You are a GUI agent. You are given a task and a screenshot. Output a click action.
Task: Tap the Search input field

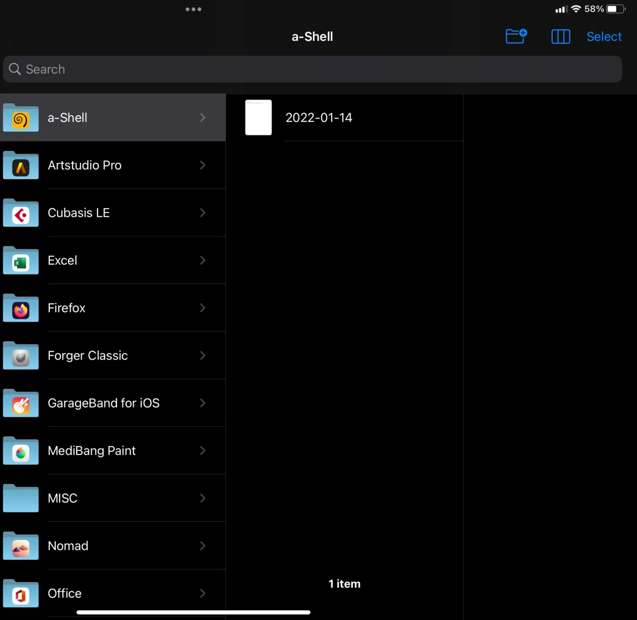[313, 69]
